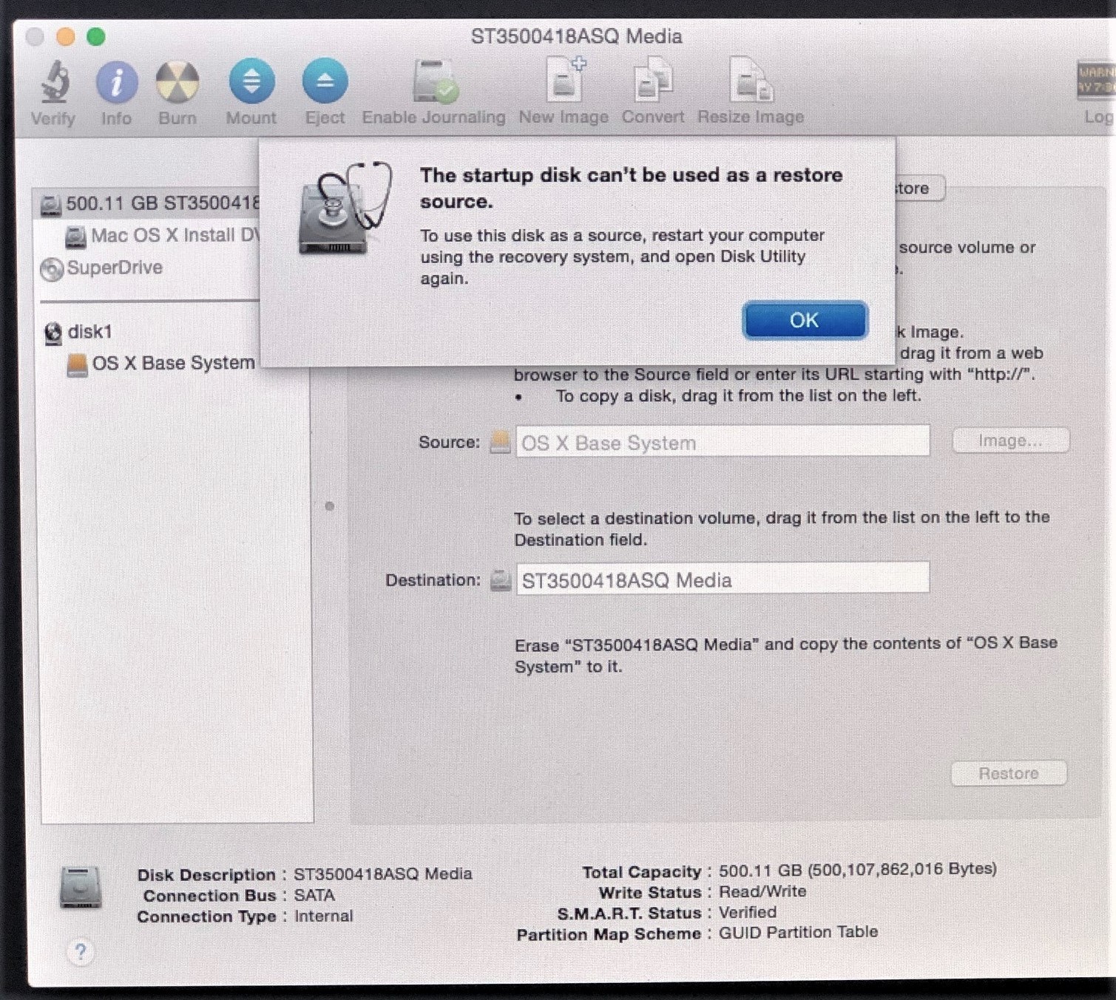Click the SMART status value 'Verified'
This screenshot has height=1000, width=1116.
point(748,912)
